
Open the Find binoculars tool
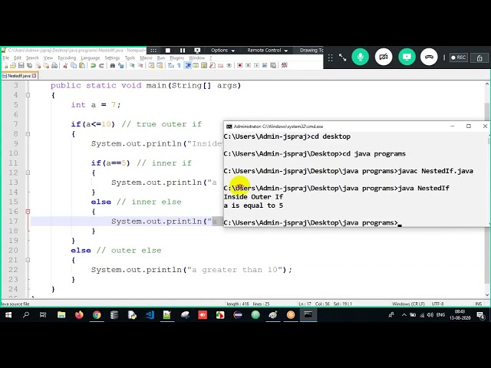coord(113,65)
